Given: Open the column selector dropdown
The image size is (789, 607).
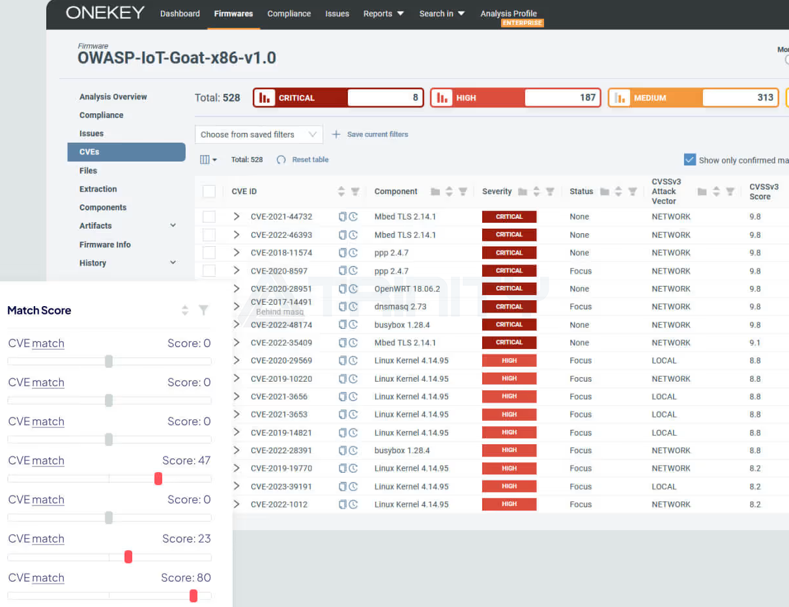Looking at the screenshot, I should pos(208,160).
